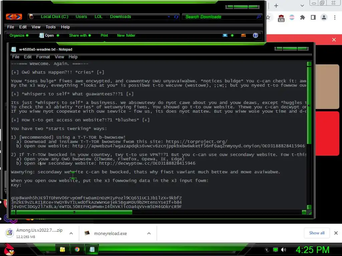The image size is (342, 256).
Task: Click the volume speaker tray icon
Action: pos(284,250)
